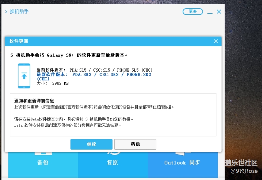The height and width of the screenshot is (180, 262).
Task: Click the 继续 button to continue update
Action: point(91,144)
